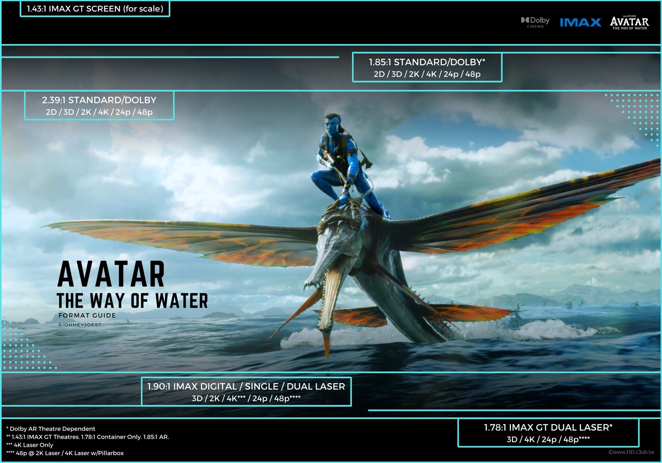Click the blue IMAX logo

pyautogui.click(x=581, y=22)
